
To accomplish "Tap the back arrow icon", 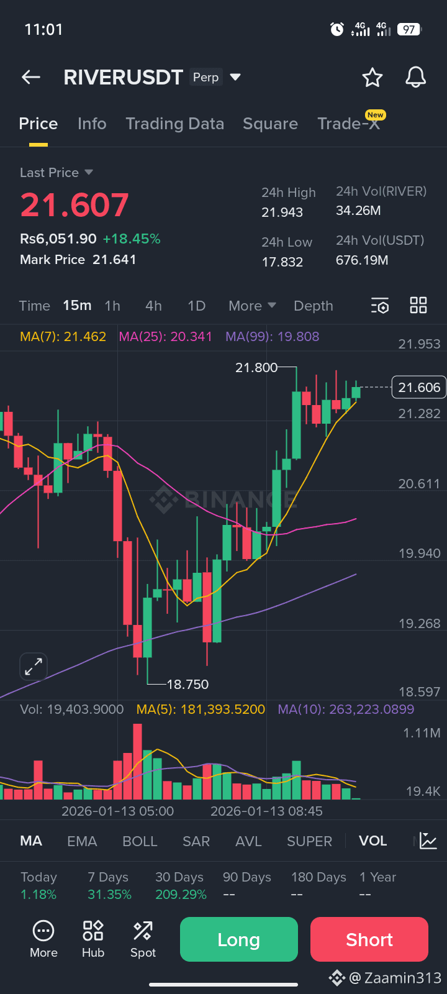I will (x=31, y=77).
